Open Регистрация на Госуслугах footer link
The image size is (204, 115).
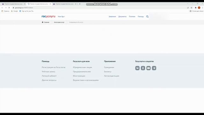point(54,67)
